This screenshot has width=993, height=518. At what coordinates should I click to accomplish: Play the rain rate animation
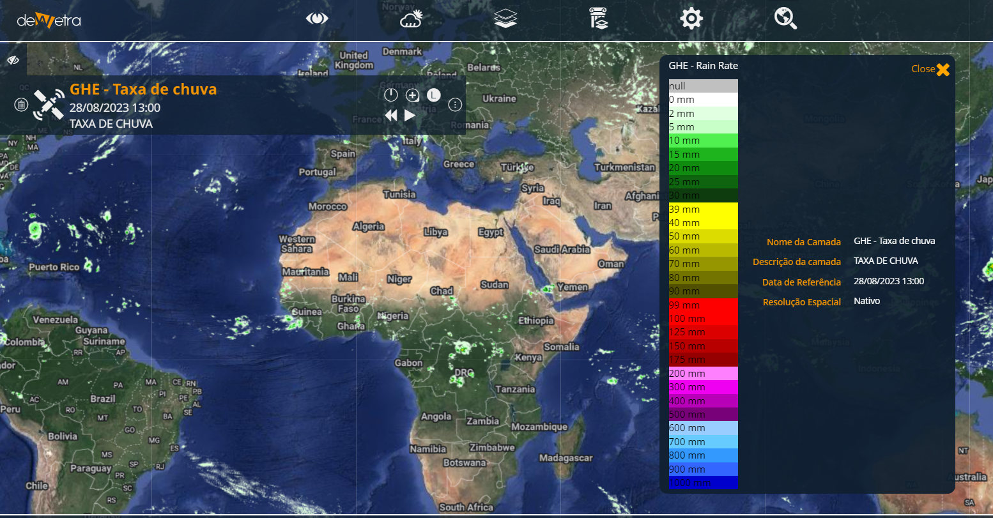(x=410, y=116)
